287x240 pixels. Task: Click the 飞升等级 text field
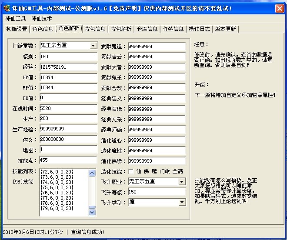click(x=157, y=192)
